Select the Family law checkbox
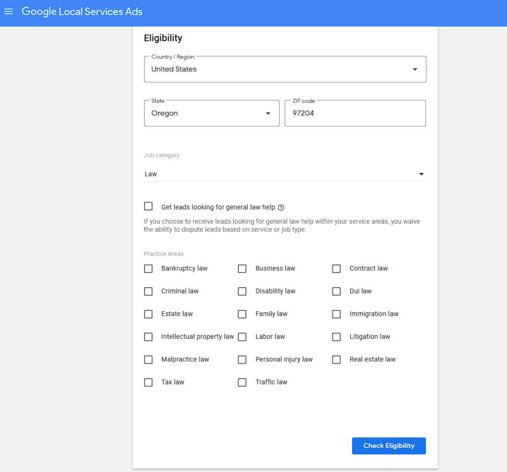Screen dimensions: 507x472 coord(242,314)
